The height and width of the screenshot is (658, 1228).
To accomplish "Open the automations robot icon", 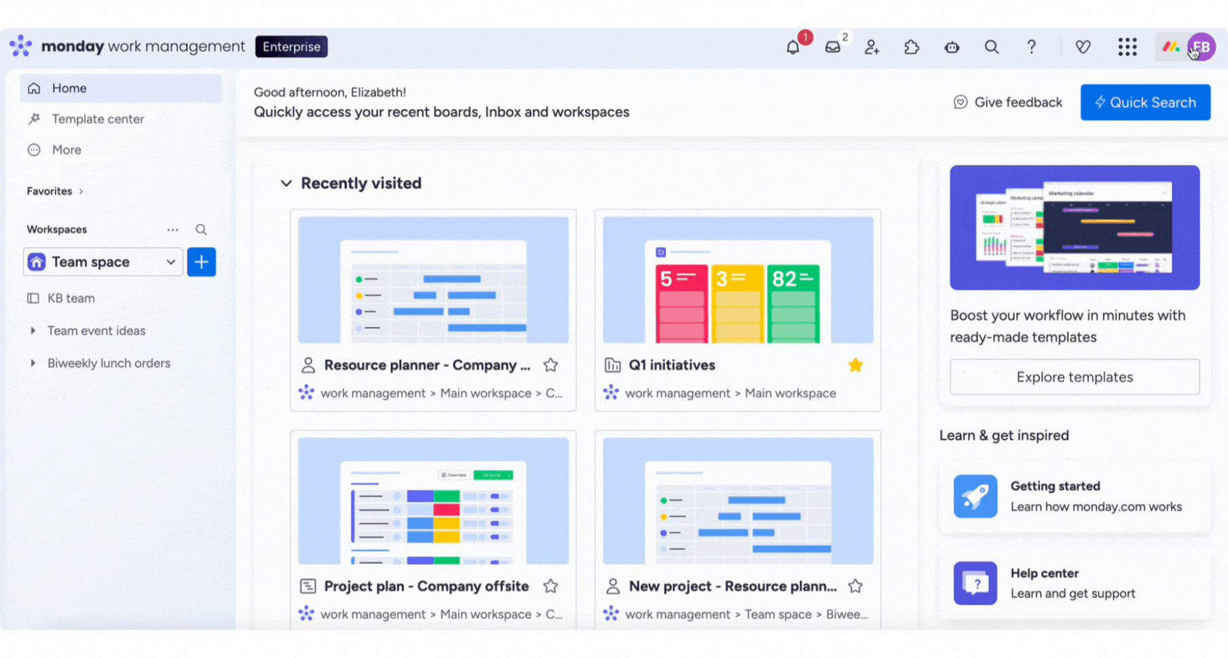I will pos(952,47).
